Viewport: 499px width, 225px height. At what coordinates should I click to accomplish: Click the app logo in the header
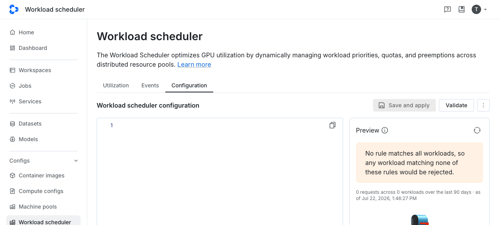(x=14, y=9)
